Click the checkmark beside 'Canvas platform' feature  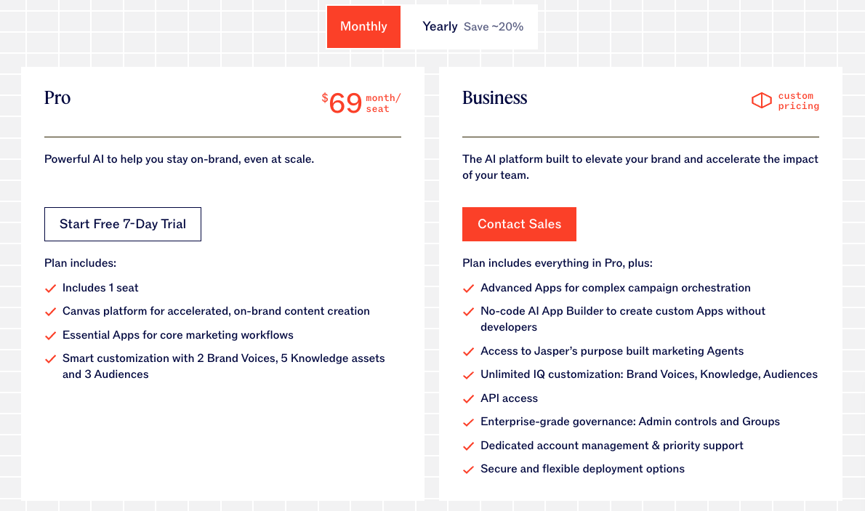[x=50, y=312]
